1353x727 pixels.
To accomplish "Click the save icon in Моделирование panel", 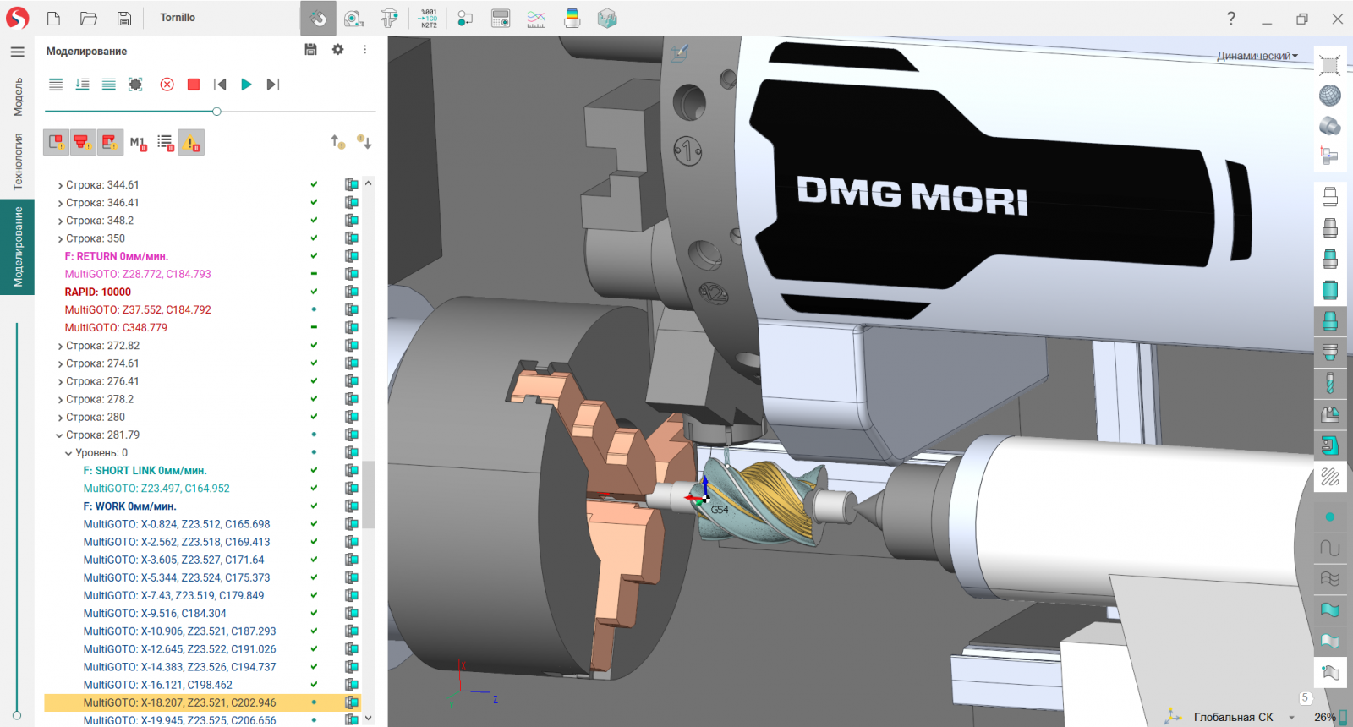I will (310, 50).
